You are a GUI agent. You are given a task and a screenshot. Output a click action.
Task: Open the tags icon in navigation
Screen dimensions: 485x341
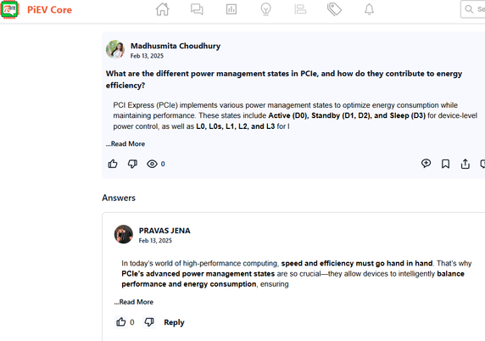pyautogui.click(x=334, y=9)
